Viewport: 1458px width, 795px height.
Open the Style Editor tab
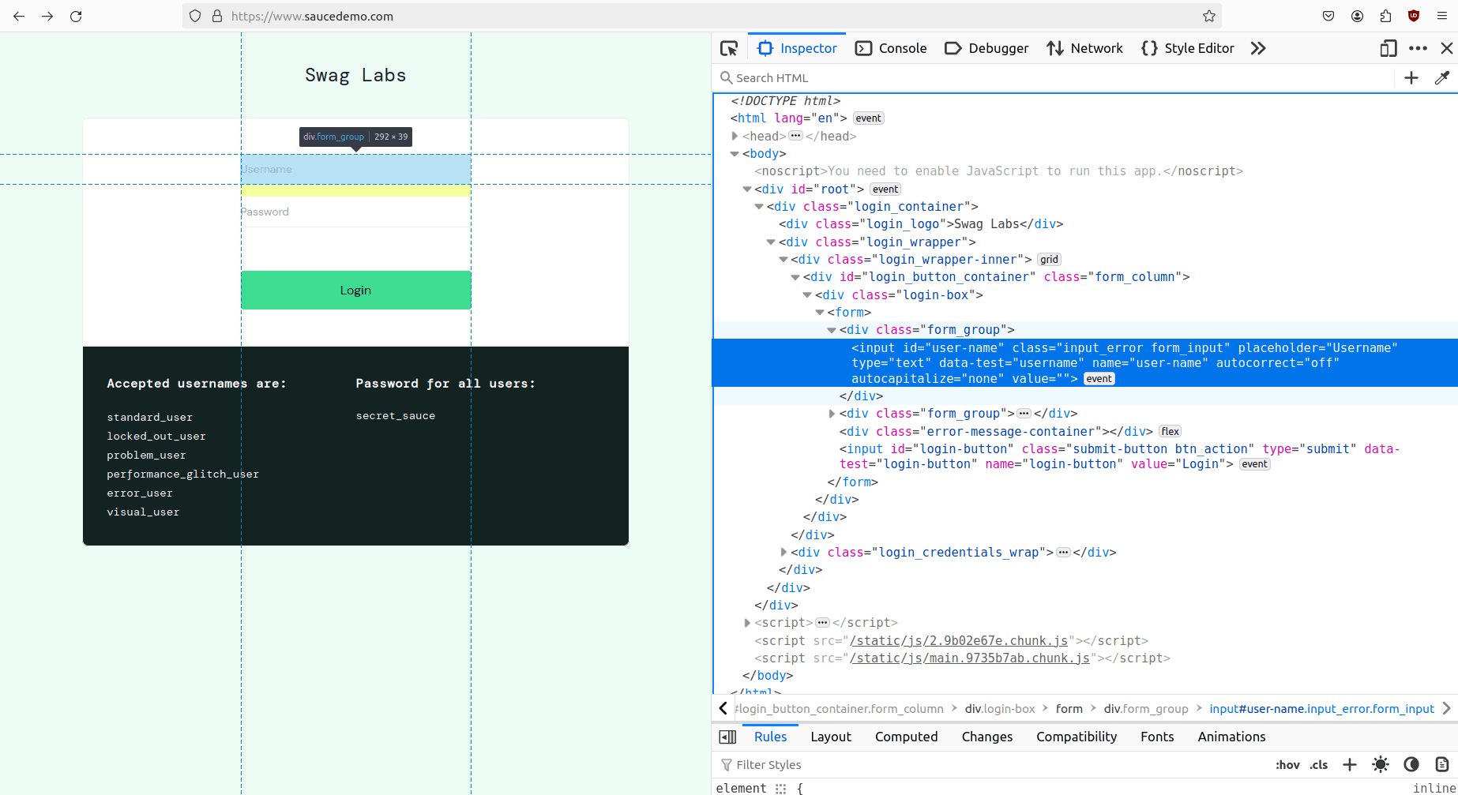(x=1188, y=48)
